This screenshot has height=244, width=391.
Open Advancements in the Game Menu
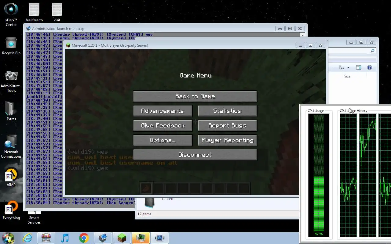click(163, 111)
